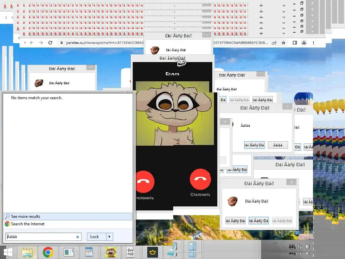Go forward in the front Chrome window
345x259 pixels.
coord(41,43)
